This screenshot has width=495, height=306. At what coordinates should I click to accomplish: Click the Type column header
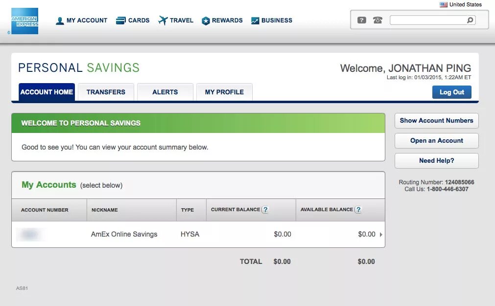(188, 210)
